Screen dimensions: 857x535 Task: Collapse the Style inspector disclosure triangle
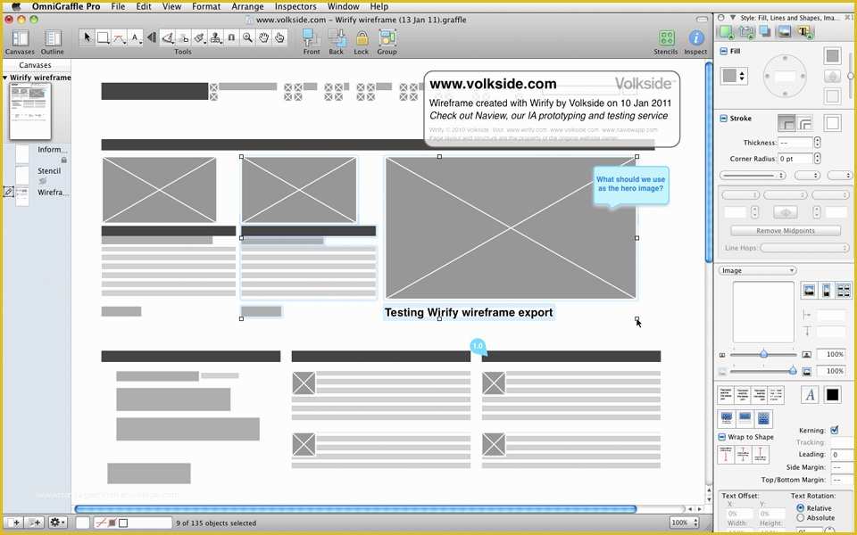pyautogui.click(x=733, y=18)
